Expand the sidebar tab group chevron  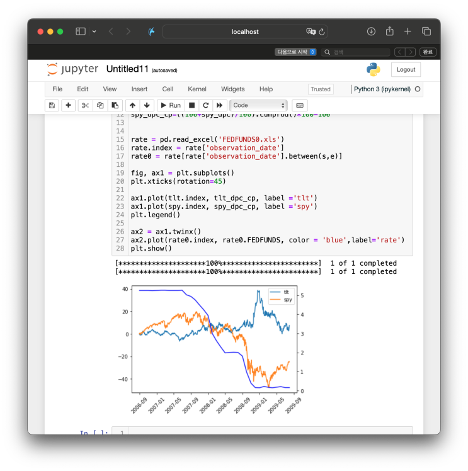(x=94, y=31)
